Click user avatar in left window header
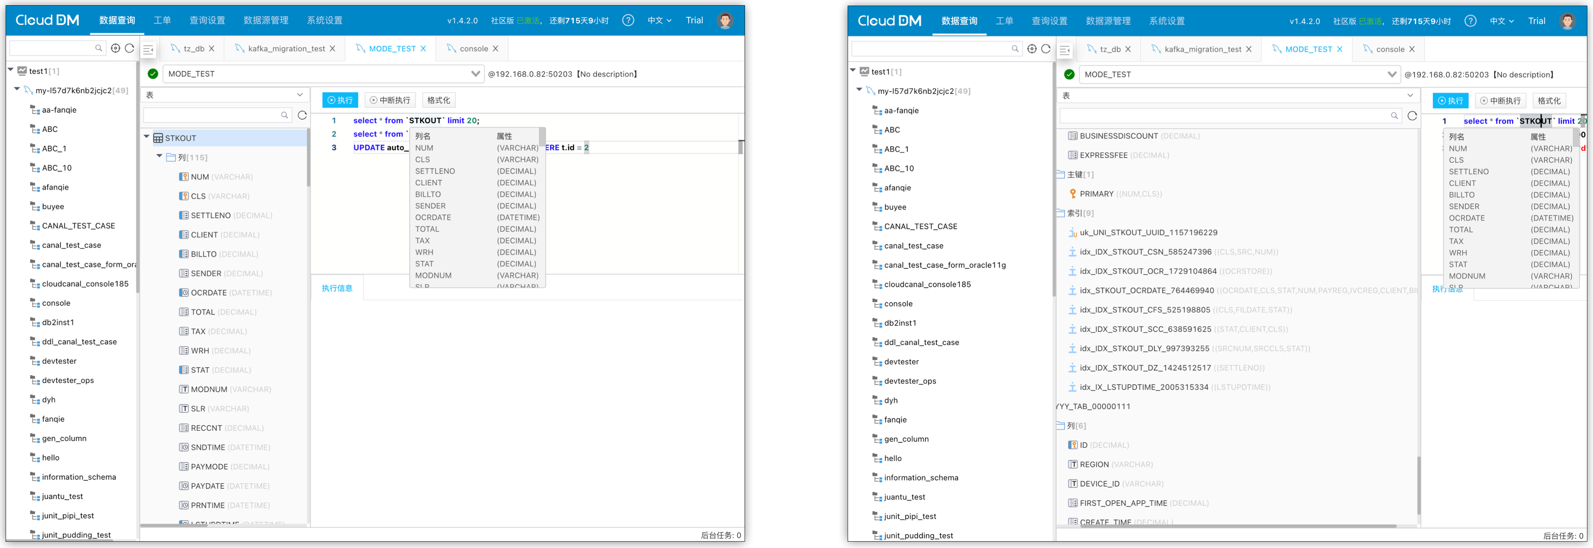Screen dimensions: 1593x548 click(x=725, y=20)
